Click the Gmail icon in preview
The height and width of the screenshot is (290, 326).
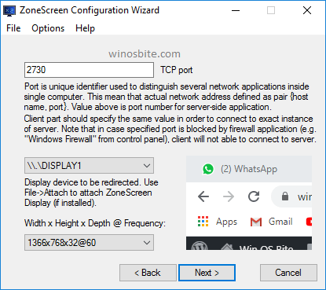click(x=256, y=222)
